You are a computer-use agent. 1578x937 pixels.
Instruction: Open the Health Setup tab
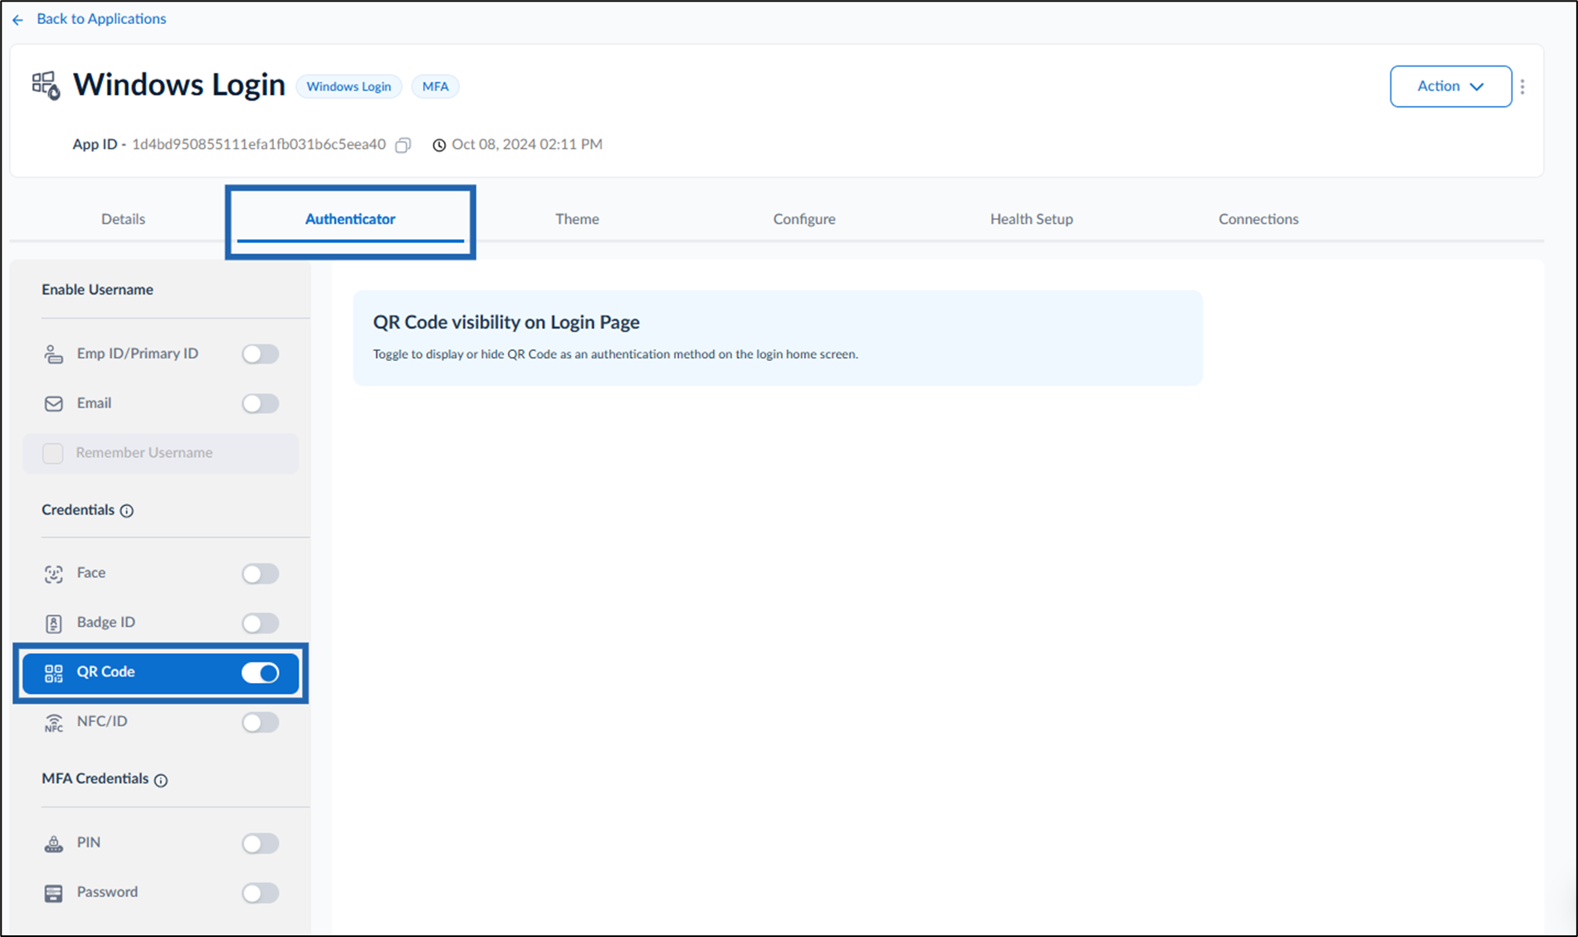coord(1032,219)
